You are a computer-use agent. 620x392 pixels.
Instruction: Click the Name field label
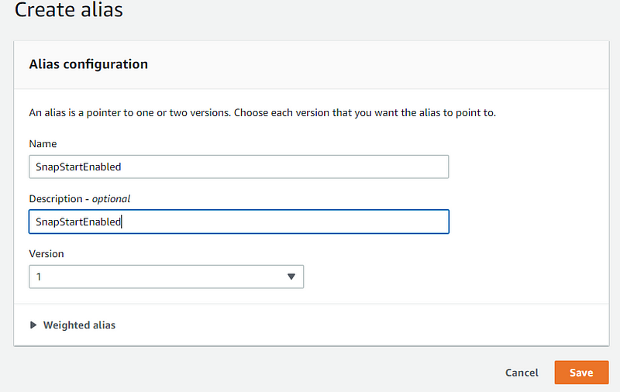pyautogui.click(x=43, y=143)
